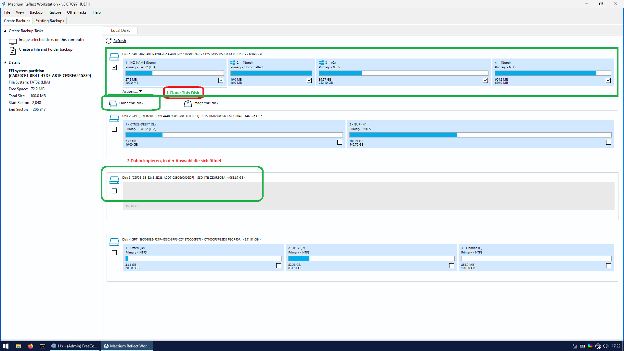Click the Clone this disk icon
The image size is (624, 351).
[113, 103]
